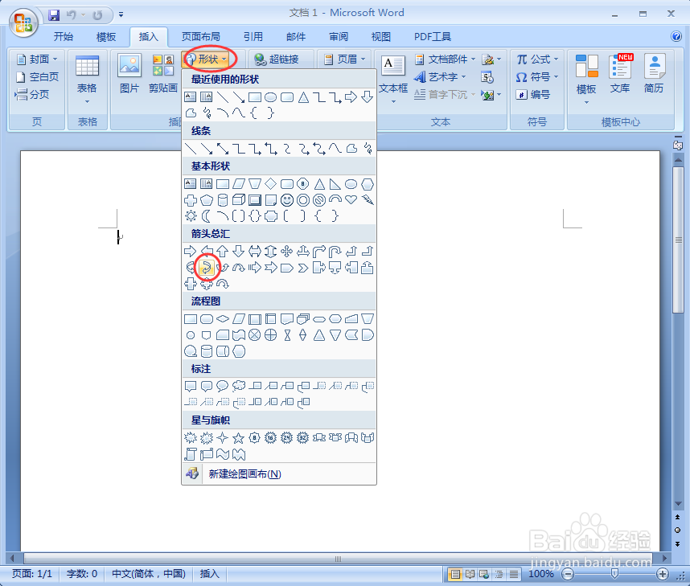The image size is (690, 586).
Task: Click the 100% zoom level indicator
Action: (x=541, y=574)
